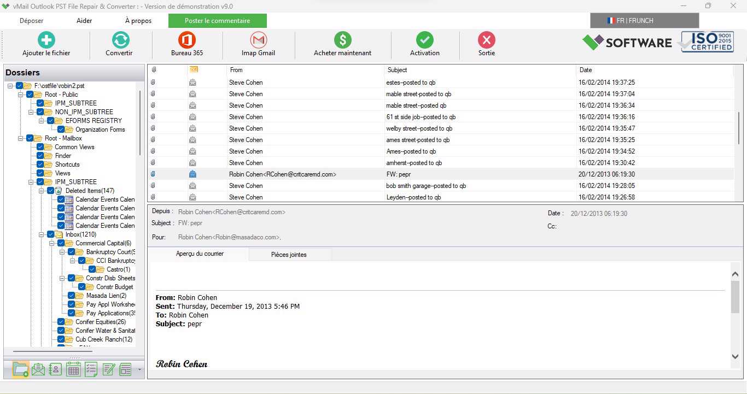Start conversion with the Convertir icon
This screenshot has width=747, height=394.
(x=120, y=40)
